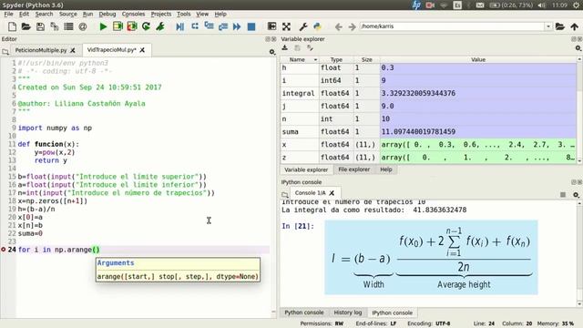583x328 pixels.
Task: Open the Tools menu
Action: pos(184,14)
